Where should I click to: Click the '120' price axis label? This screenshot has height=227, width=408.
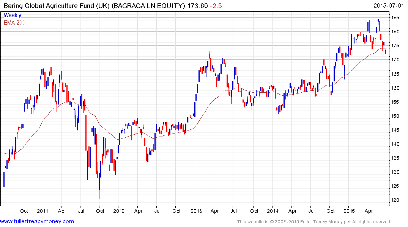395,200
